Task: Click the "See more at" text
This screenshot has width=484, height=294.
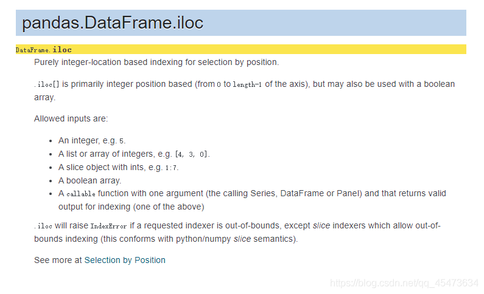Action: click(x=58, y=260)
